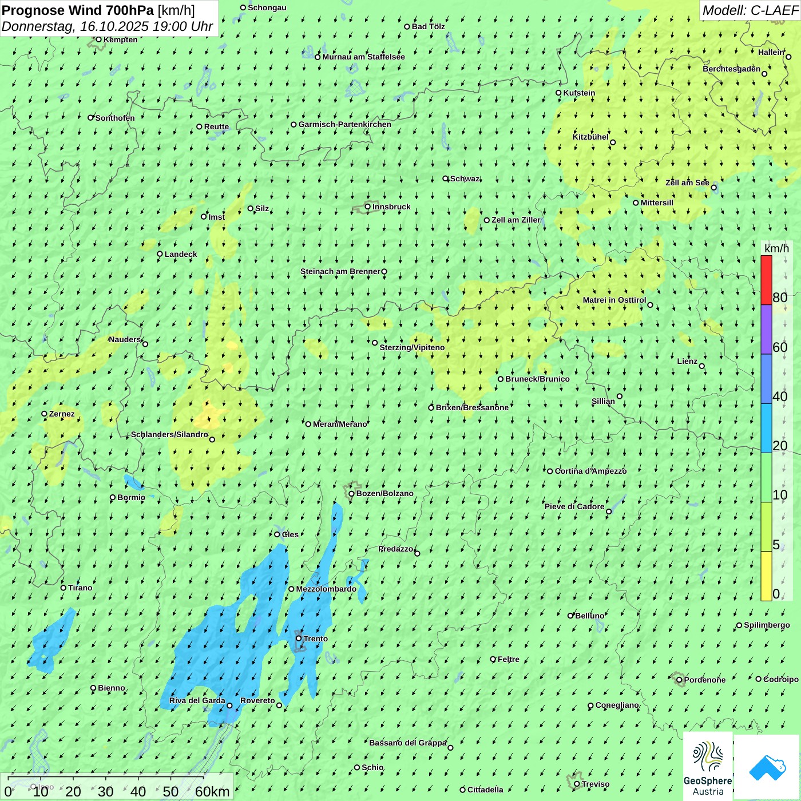The image size is (801, 801).
Task: Click the Bassano del Grappa label
Action: pyautogui.click(x=408, y=743)
